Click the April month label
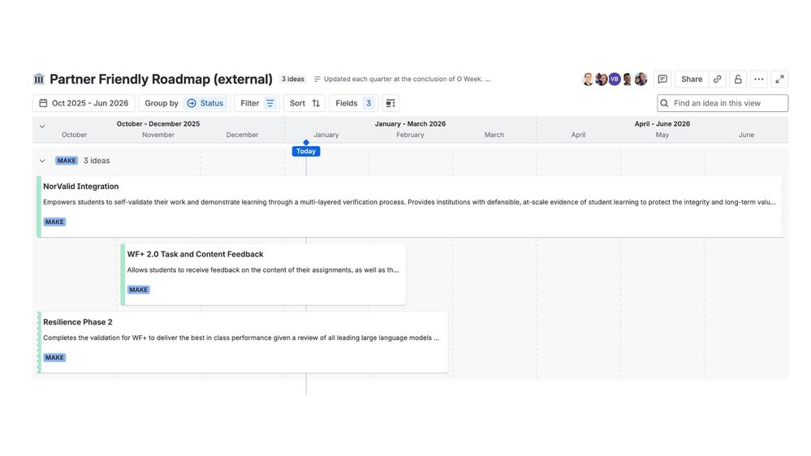 [x=578, y=135]
